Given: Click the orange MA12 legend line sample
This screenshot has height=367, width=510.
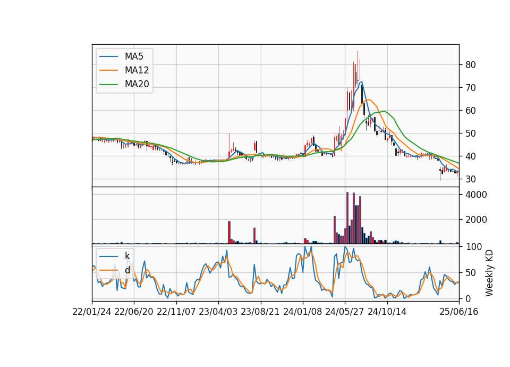Looking at the screenshot, I should point(108,70).
